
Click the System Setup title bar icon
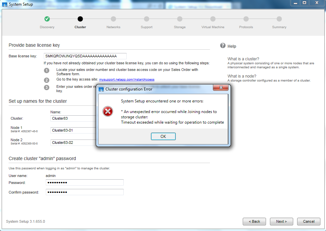5,4
